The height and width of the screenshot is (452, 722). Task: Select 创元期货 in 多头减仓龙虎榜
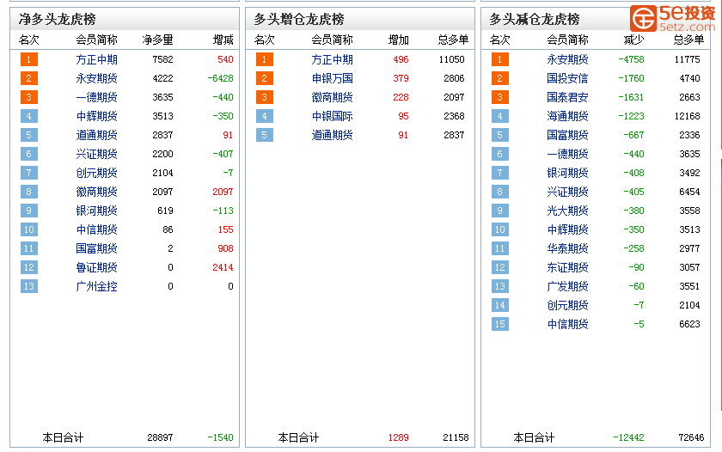click(x=567, y=305)
